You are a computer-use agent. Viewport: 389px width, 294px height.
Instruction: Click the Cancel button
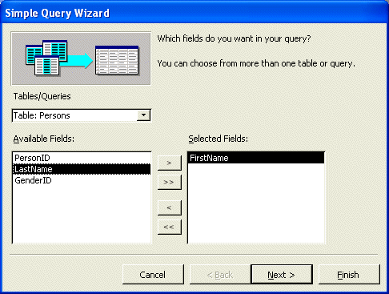point(153,275)
